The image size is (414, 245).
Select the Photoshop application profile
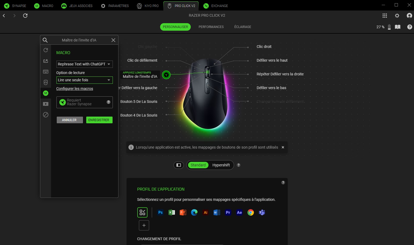(x=160, y=212)
